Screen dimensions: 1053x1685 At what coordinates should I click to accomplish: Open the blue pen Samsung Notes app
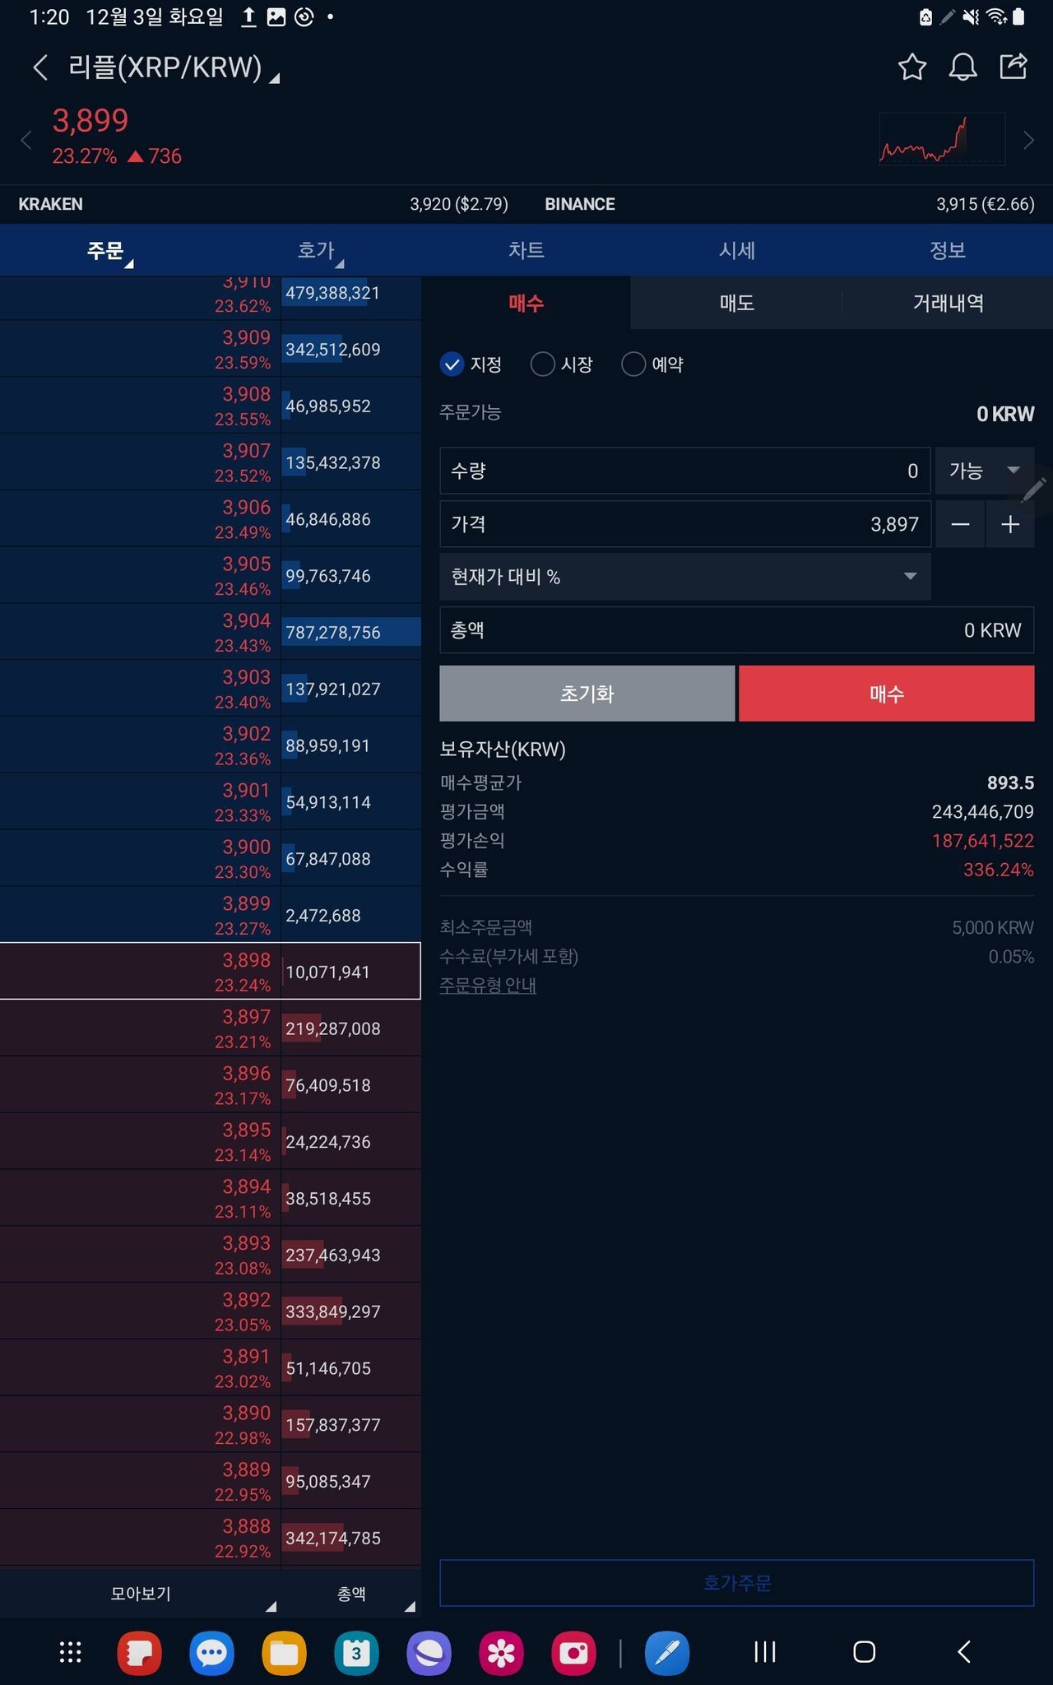[667, 1652]
